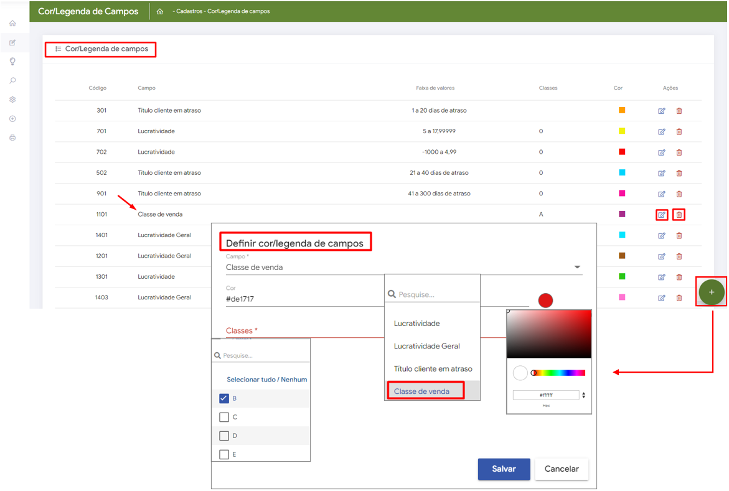Uncheck the class B checkbox
The height and width of the screenshot is (491, 729).
(224, 398)
